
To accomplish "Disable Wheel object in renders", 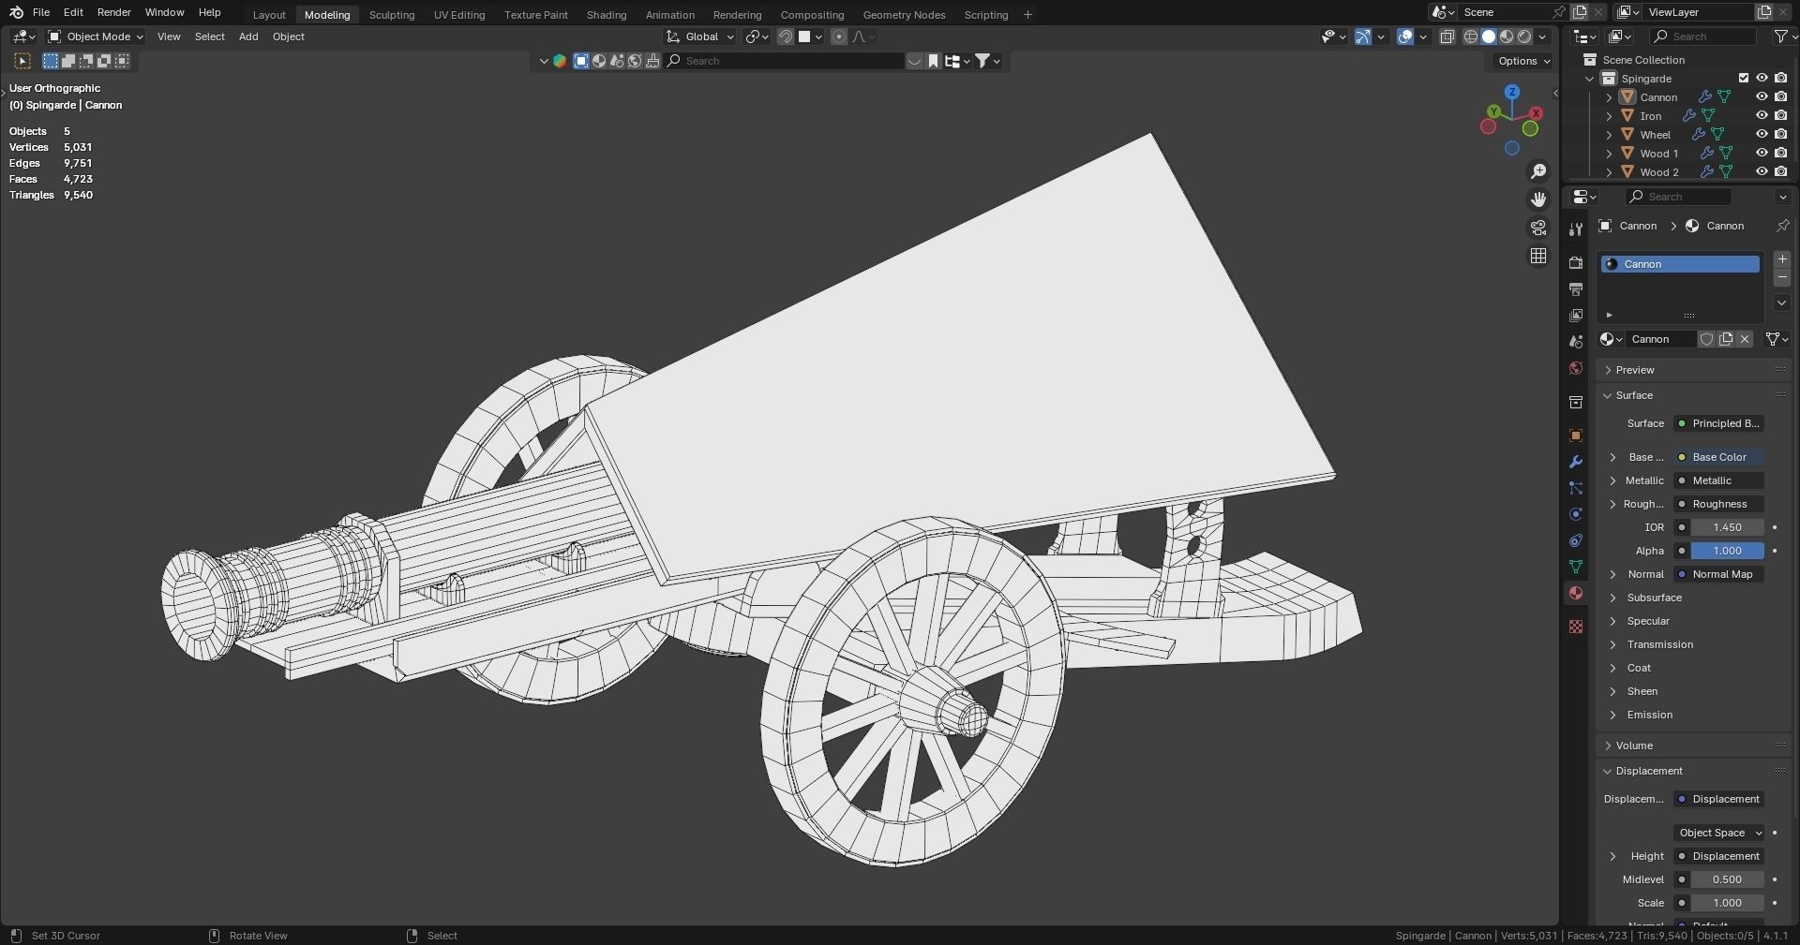I will (x=1780, y=135).
